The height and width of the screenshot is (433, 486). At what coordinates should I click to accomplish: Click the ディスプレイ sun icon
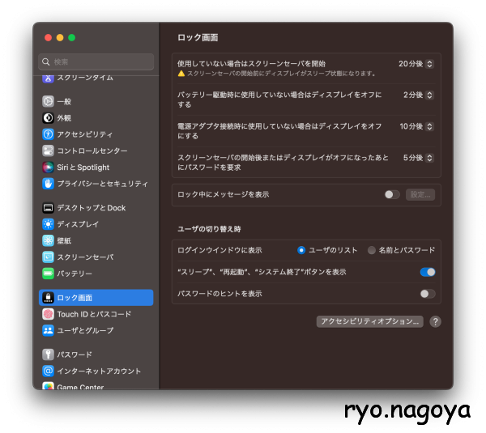(x=49, y=224)
